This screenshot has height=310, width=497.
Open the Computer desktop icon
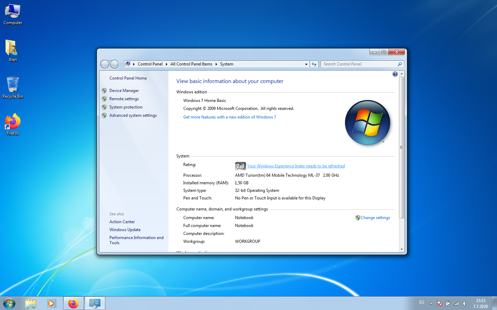[x=13, y=14]
